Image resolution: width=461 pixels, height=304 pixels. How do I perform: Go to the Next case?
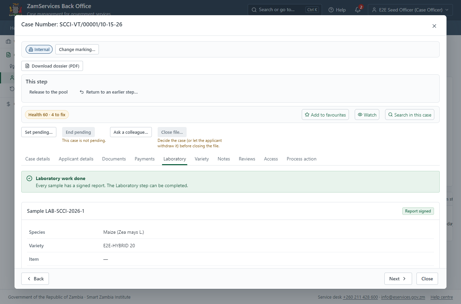(x=398, y=279)
